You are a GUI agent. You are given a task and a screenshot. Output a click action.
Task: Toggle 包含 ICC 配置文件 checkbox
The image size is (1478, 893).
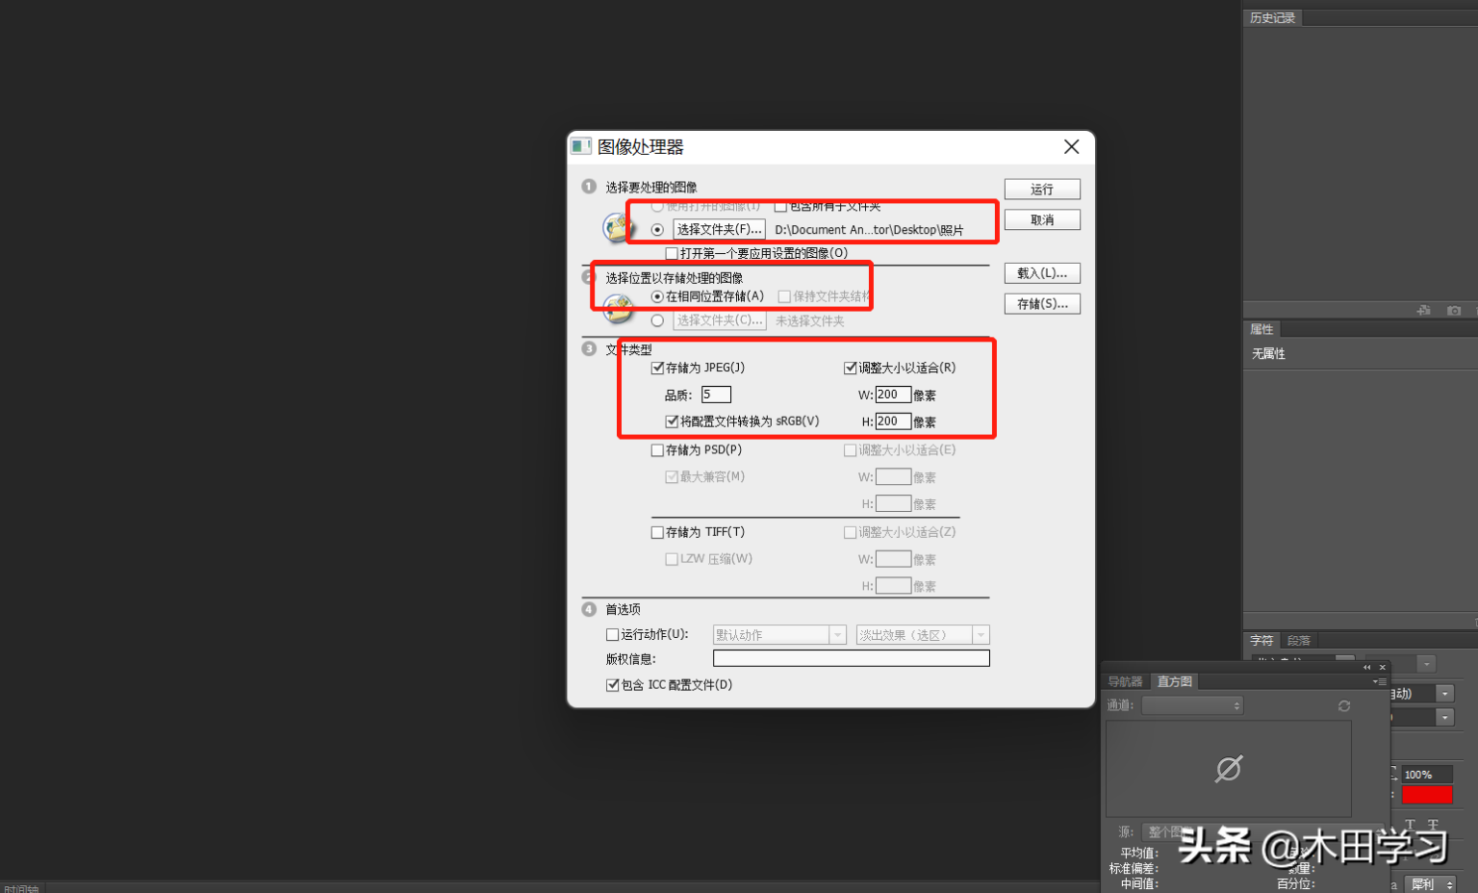[x=612, y=685]
